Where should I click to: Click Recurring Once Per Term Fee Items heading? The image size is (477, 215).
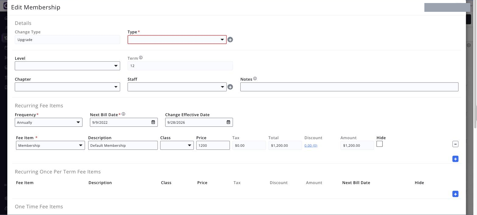(x=58, y=172)
